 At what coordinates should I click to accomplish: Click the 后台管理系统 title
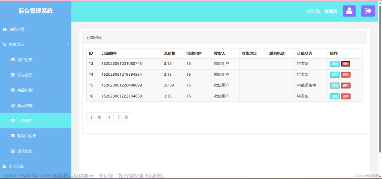coord(36,11)
